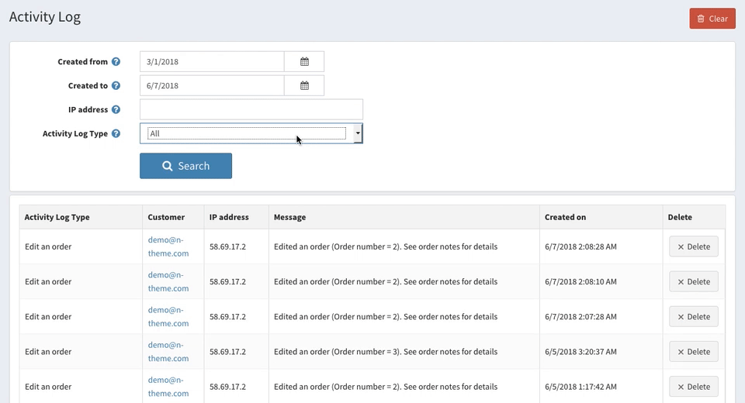Show help for Created from field
Viewport: 745px width, 403px height.
click(116, 62)
